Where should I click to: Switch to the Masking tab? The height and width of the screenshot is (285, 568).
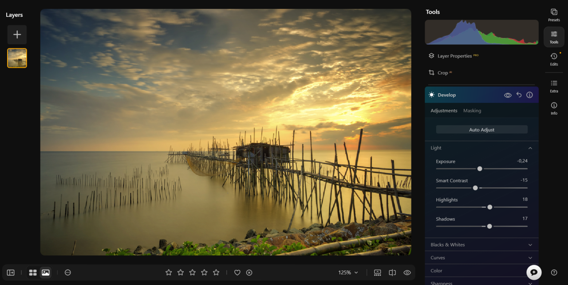click(472, 111)
